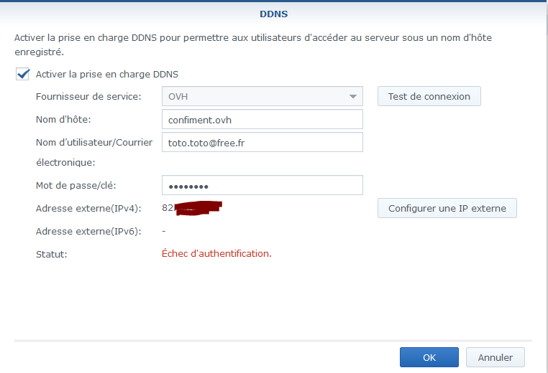Click the Adresse externe(IPv4) label
548x373 pixels.
(88, 208)
